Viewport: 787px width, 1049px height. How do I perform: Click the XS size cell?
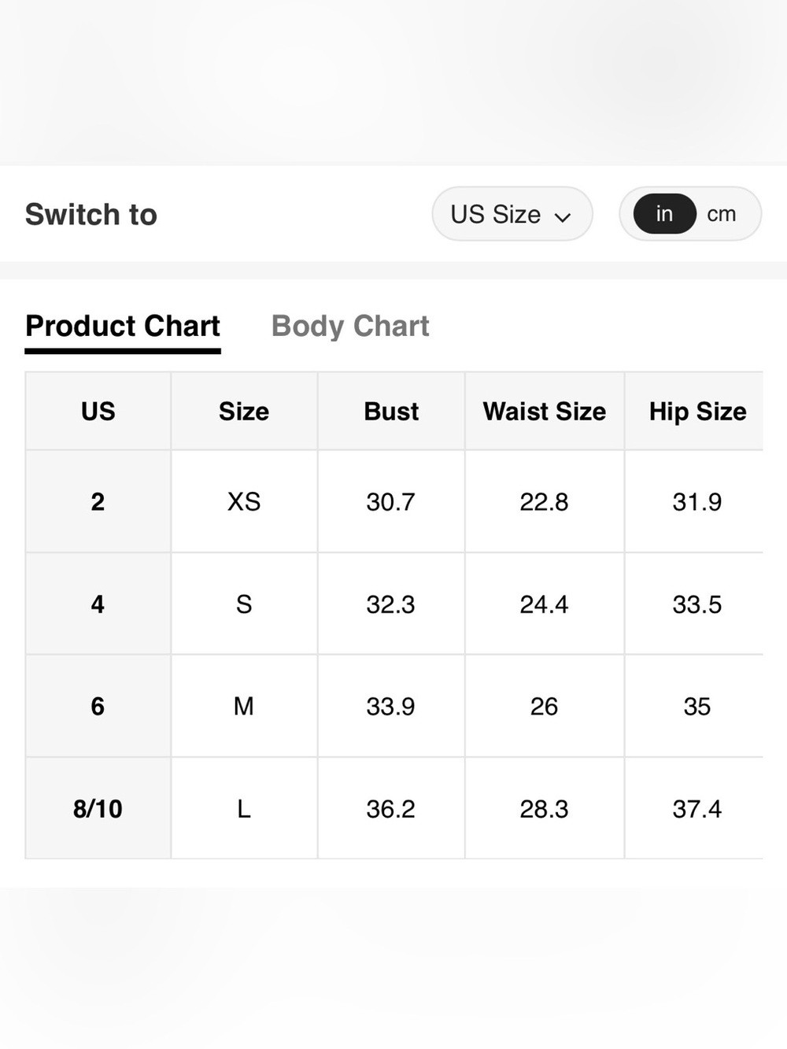pos(244,501)
